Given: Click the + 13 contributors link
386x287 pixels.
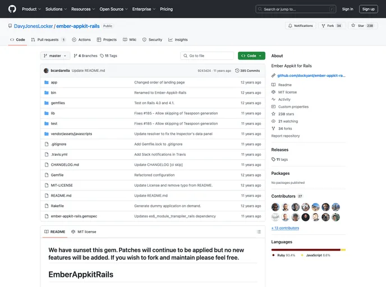Looking at the screenshot, I should pyautogui.click(x=285, y=228).
